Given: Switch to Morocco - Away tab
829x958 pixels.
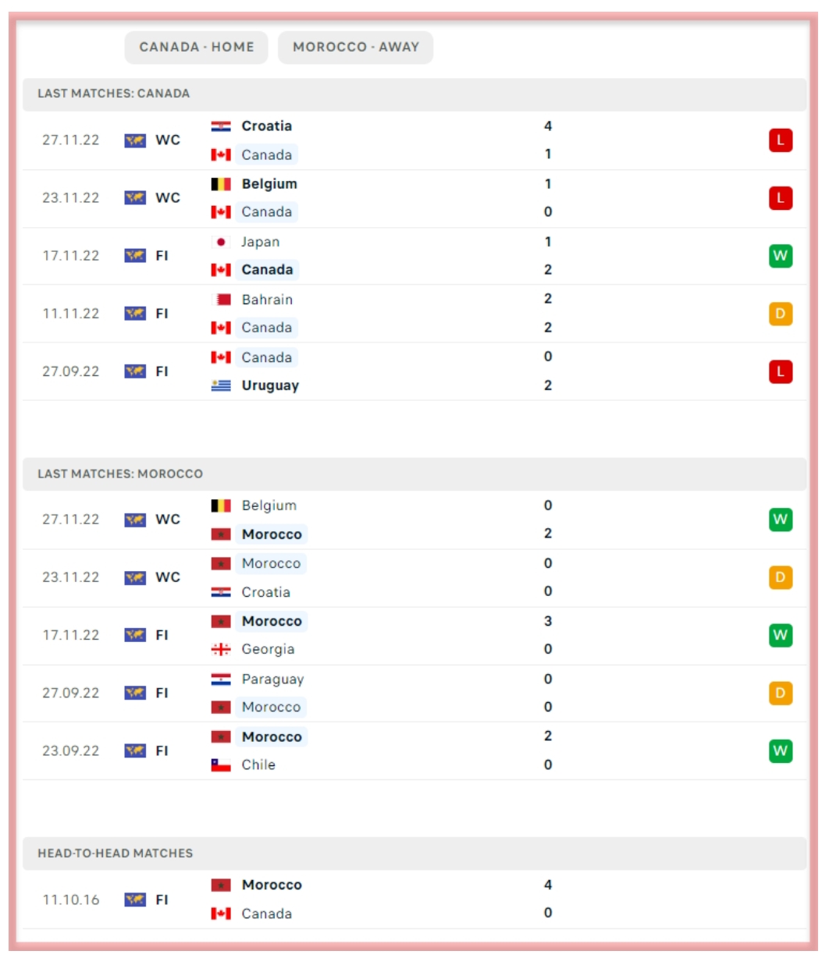Looking at the screenshot, I should [x=355, y=47].
